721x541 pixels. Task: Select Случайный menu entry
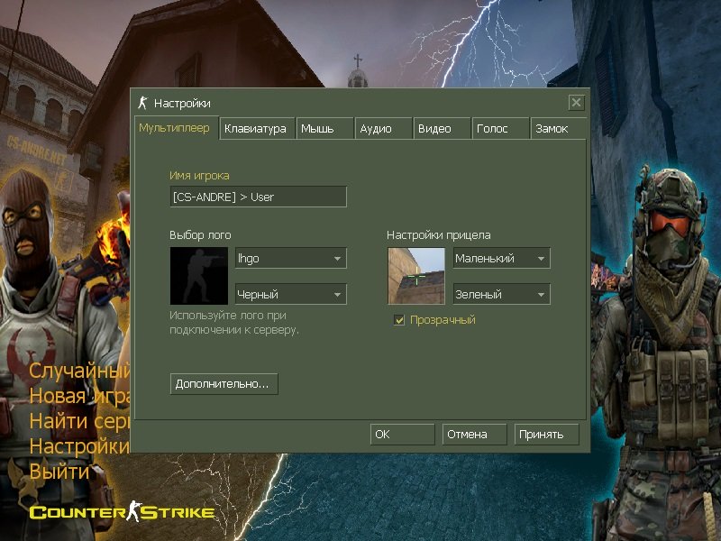click(x=79, y=371)
